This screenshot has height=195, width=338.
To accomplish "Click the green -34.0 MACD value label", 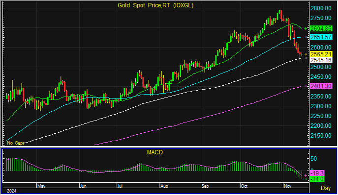I will 317,179.
